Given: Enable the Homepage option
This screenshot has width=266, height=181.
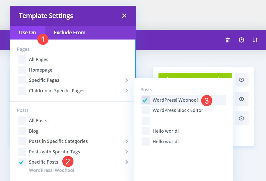Looking at the screenshot, I should point(22,70).
